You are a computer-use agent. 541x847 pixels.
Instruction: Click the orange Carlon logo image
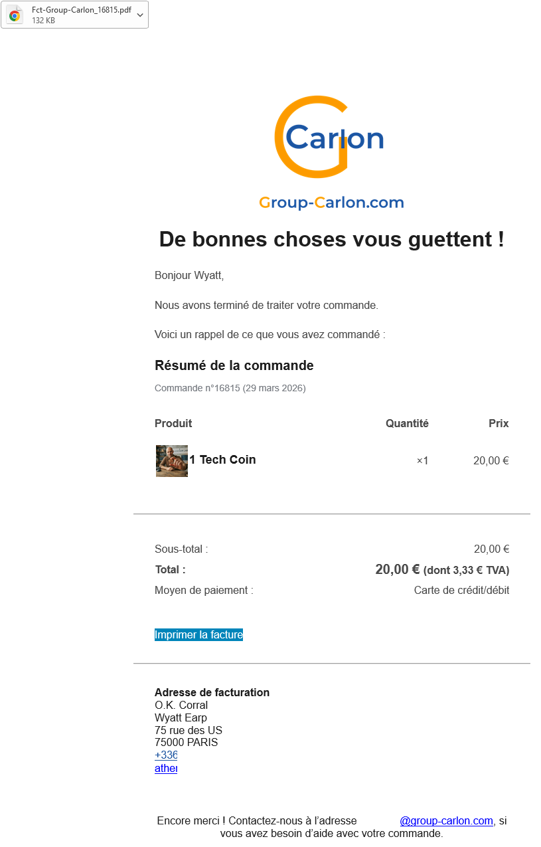(x=329, y=137)
